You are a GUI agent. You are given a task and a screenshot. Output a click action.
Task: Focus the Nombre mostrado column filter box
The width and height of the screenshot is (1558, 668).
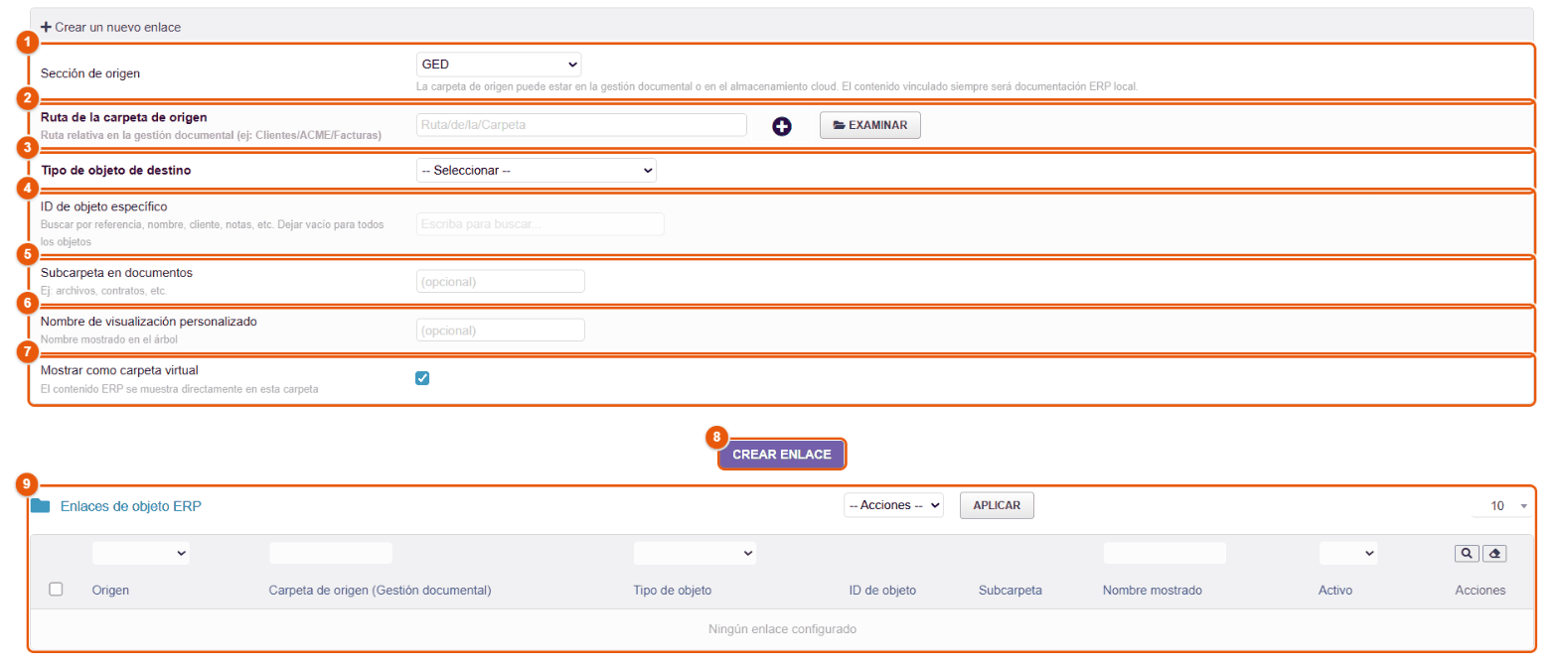point(1165,553)
